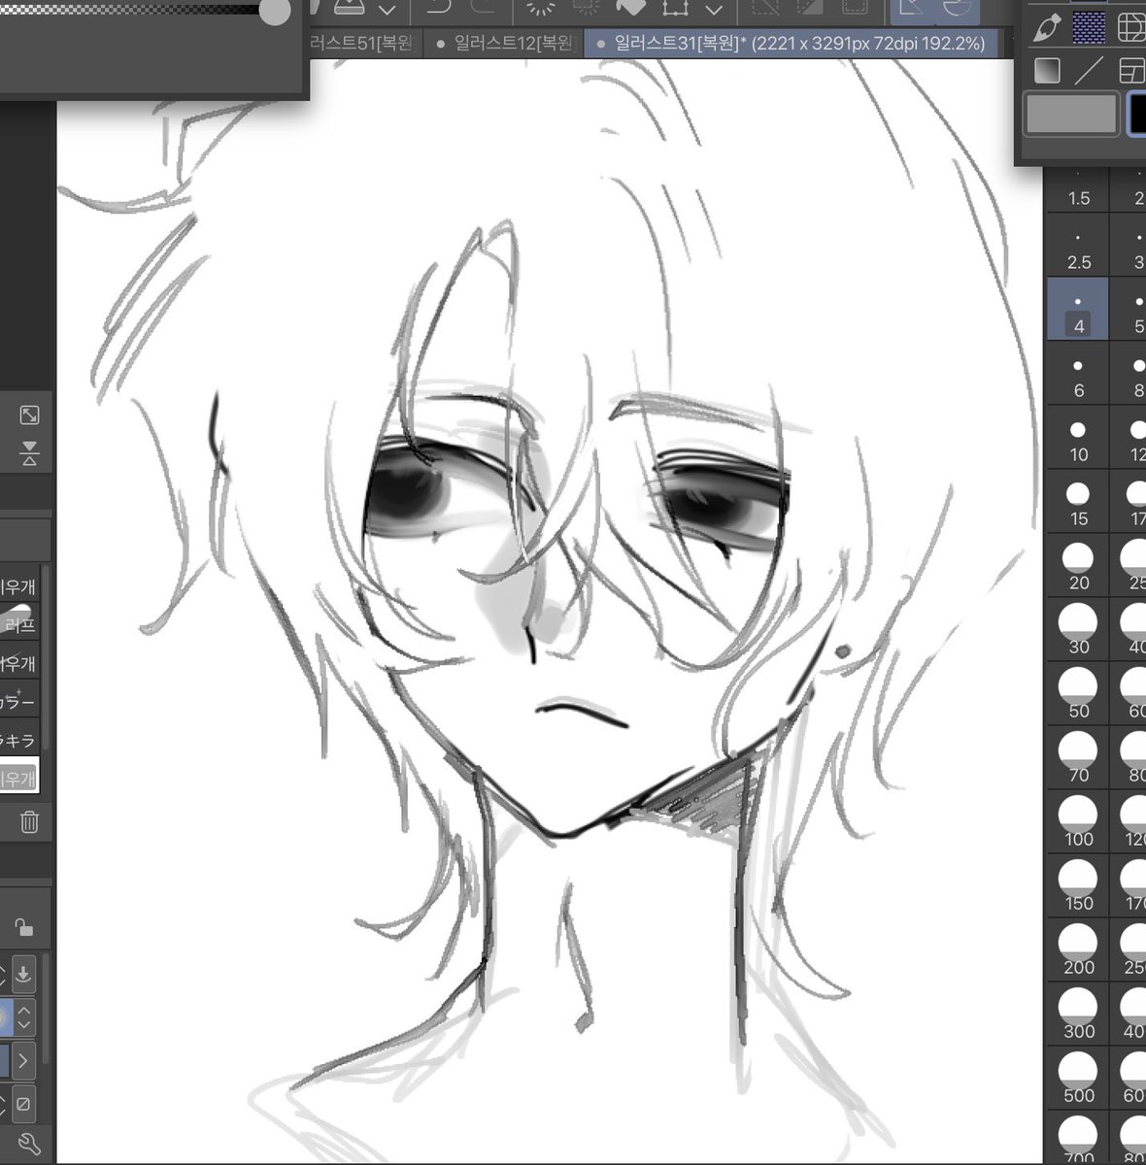Set brush size to 30

1078,631
